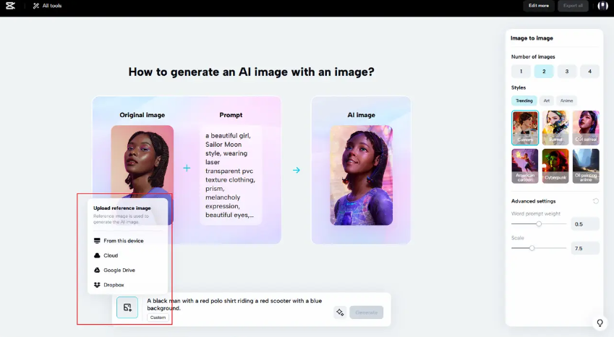Viewport: 614px width, 337px height.
Task: Set number of images to 1
Action: tap(521, 72)
